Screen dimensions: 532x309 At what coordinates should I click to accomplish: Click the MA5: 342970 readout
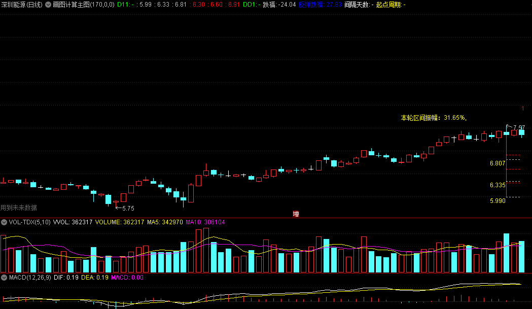click(x=165, y=222)
